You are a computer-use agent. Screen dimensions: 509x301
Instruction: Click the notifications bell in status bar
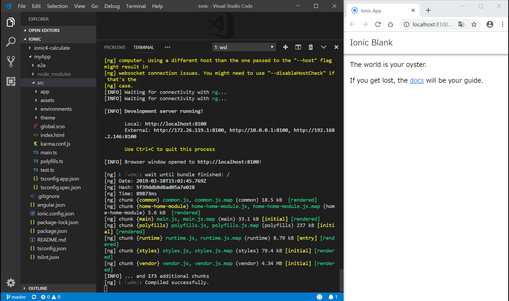(331, 297)
